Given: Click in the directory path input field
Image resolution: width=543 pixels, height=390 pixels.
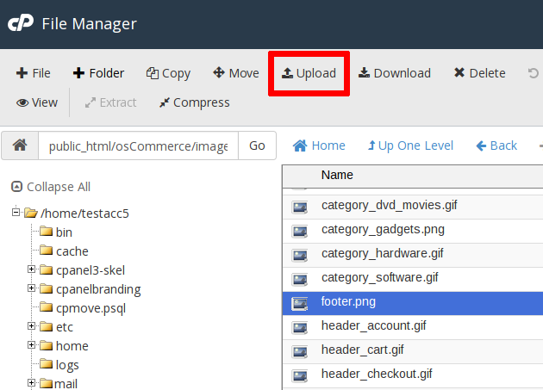Looking at the screenshot, I should tap(138, 146).
